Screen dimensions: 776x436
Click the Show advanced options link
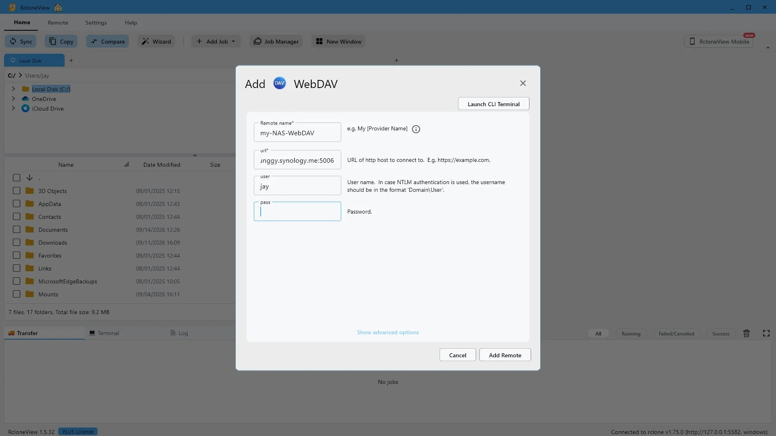tap(388, 332)
